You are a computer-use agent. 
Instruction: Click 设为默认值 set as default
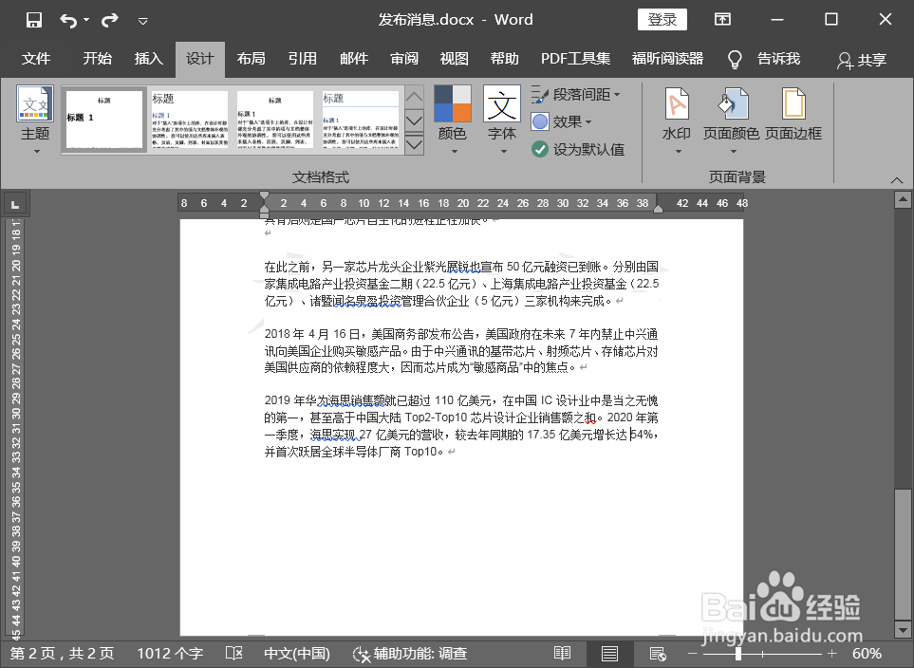click(x=578, y=150)
